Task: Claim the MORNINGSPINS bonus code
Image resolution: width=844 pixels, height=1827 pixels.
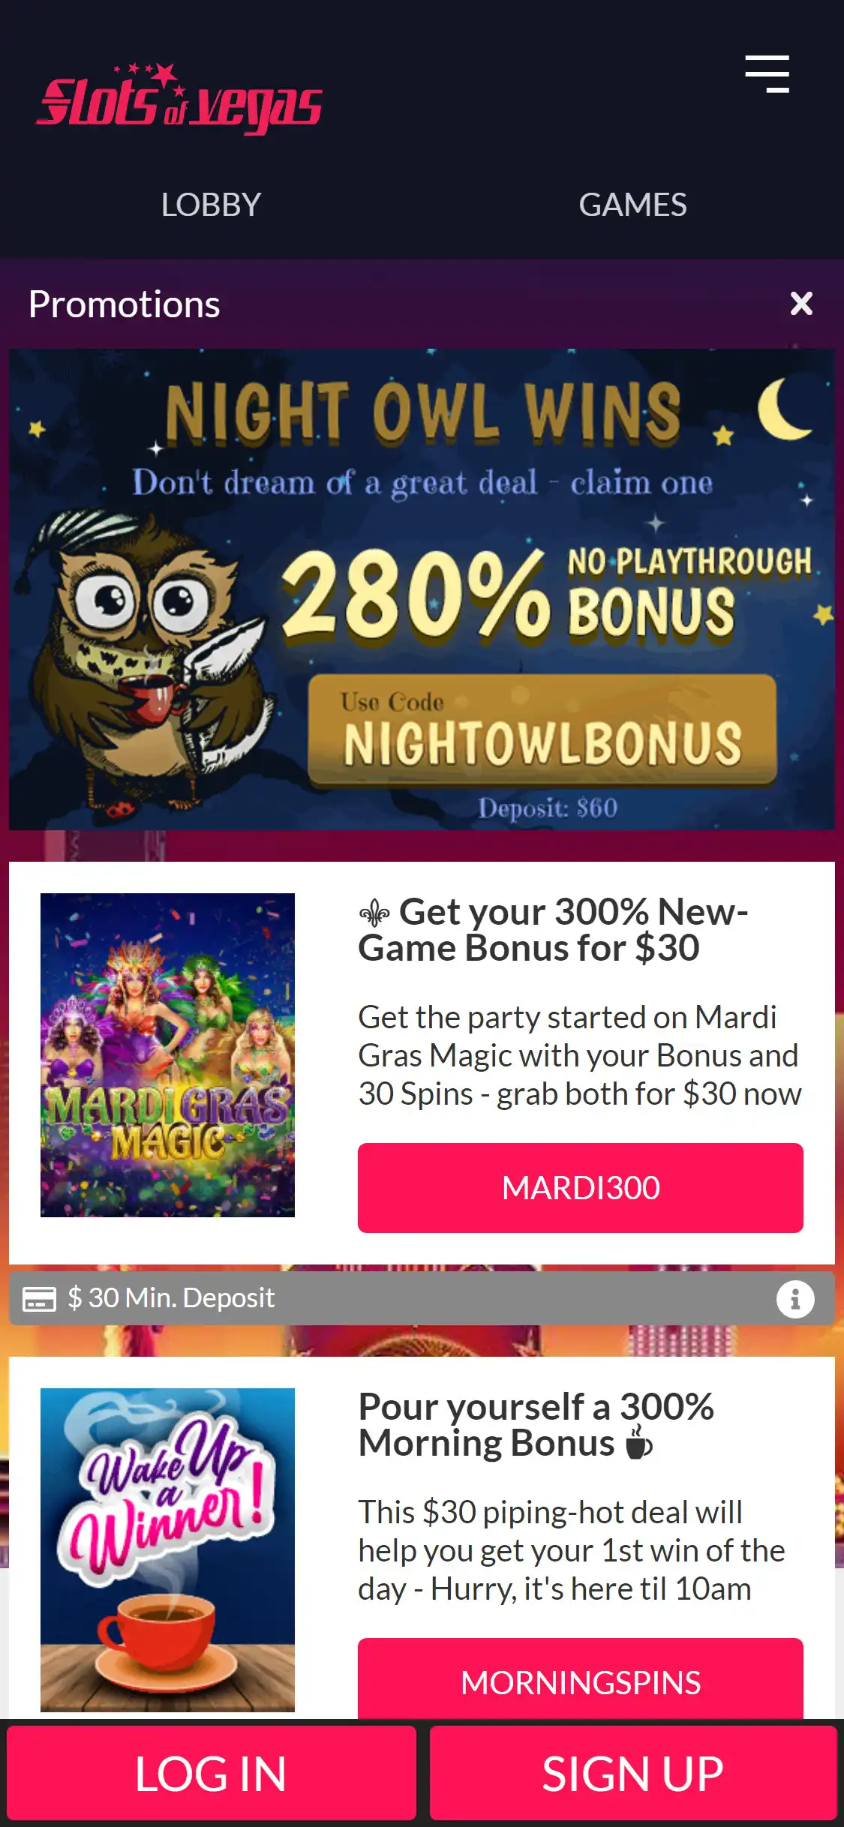Action: click(x=581, y=1680)
